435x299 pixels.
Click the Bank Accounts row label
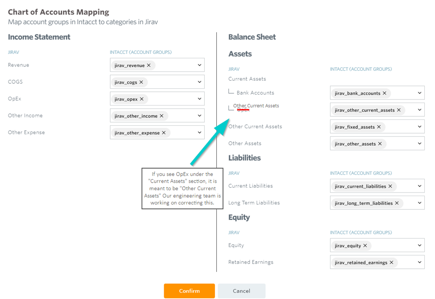256,93
